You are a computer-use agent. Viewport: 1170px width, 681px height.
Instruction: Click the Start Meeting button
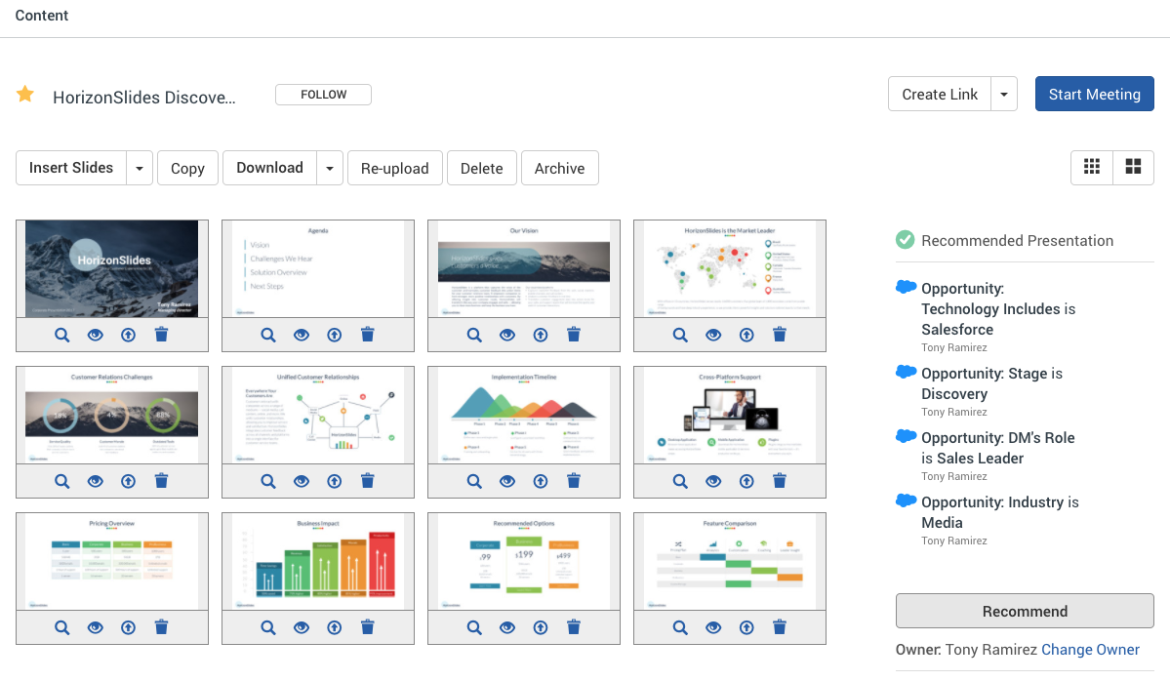click(1095, 94)
